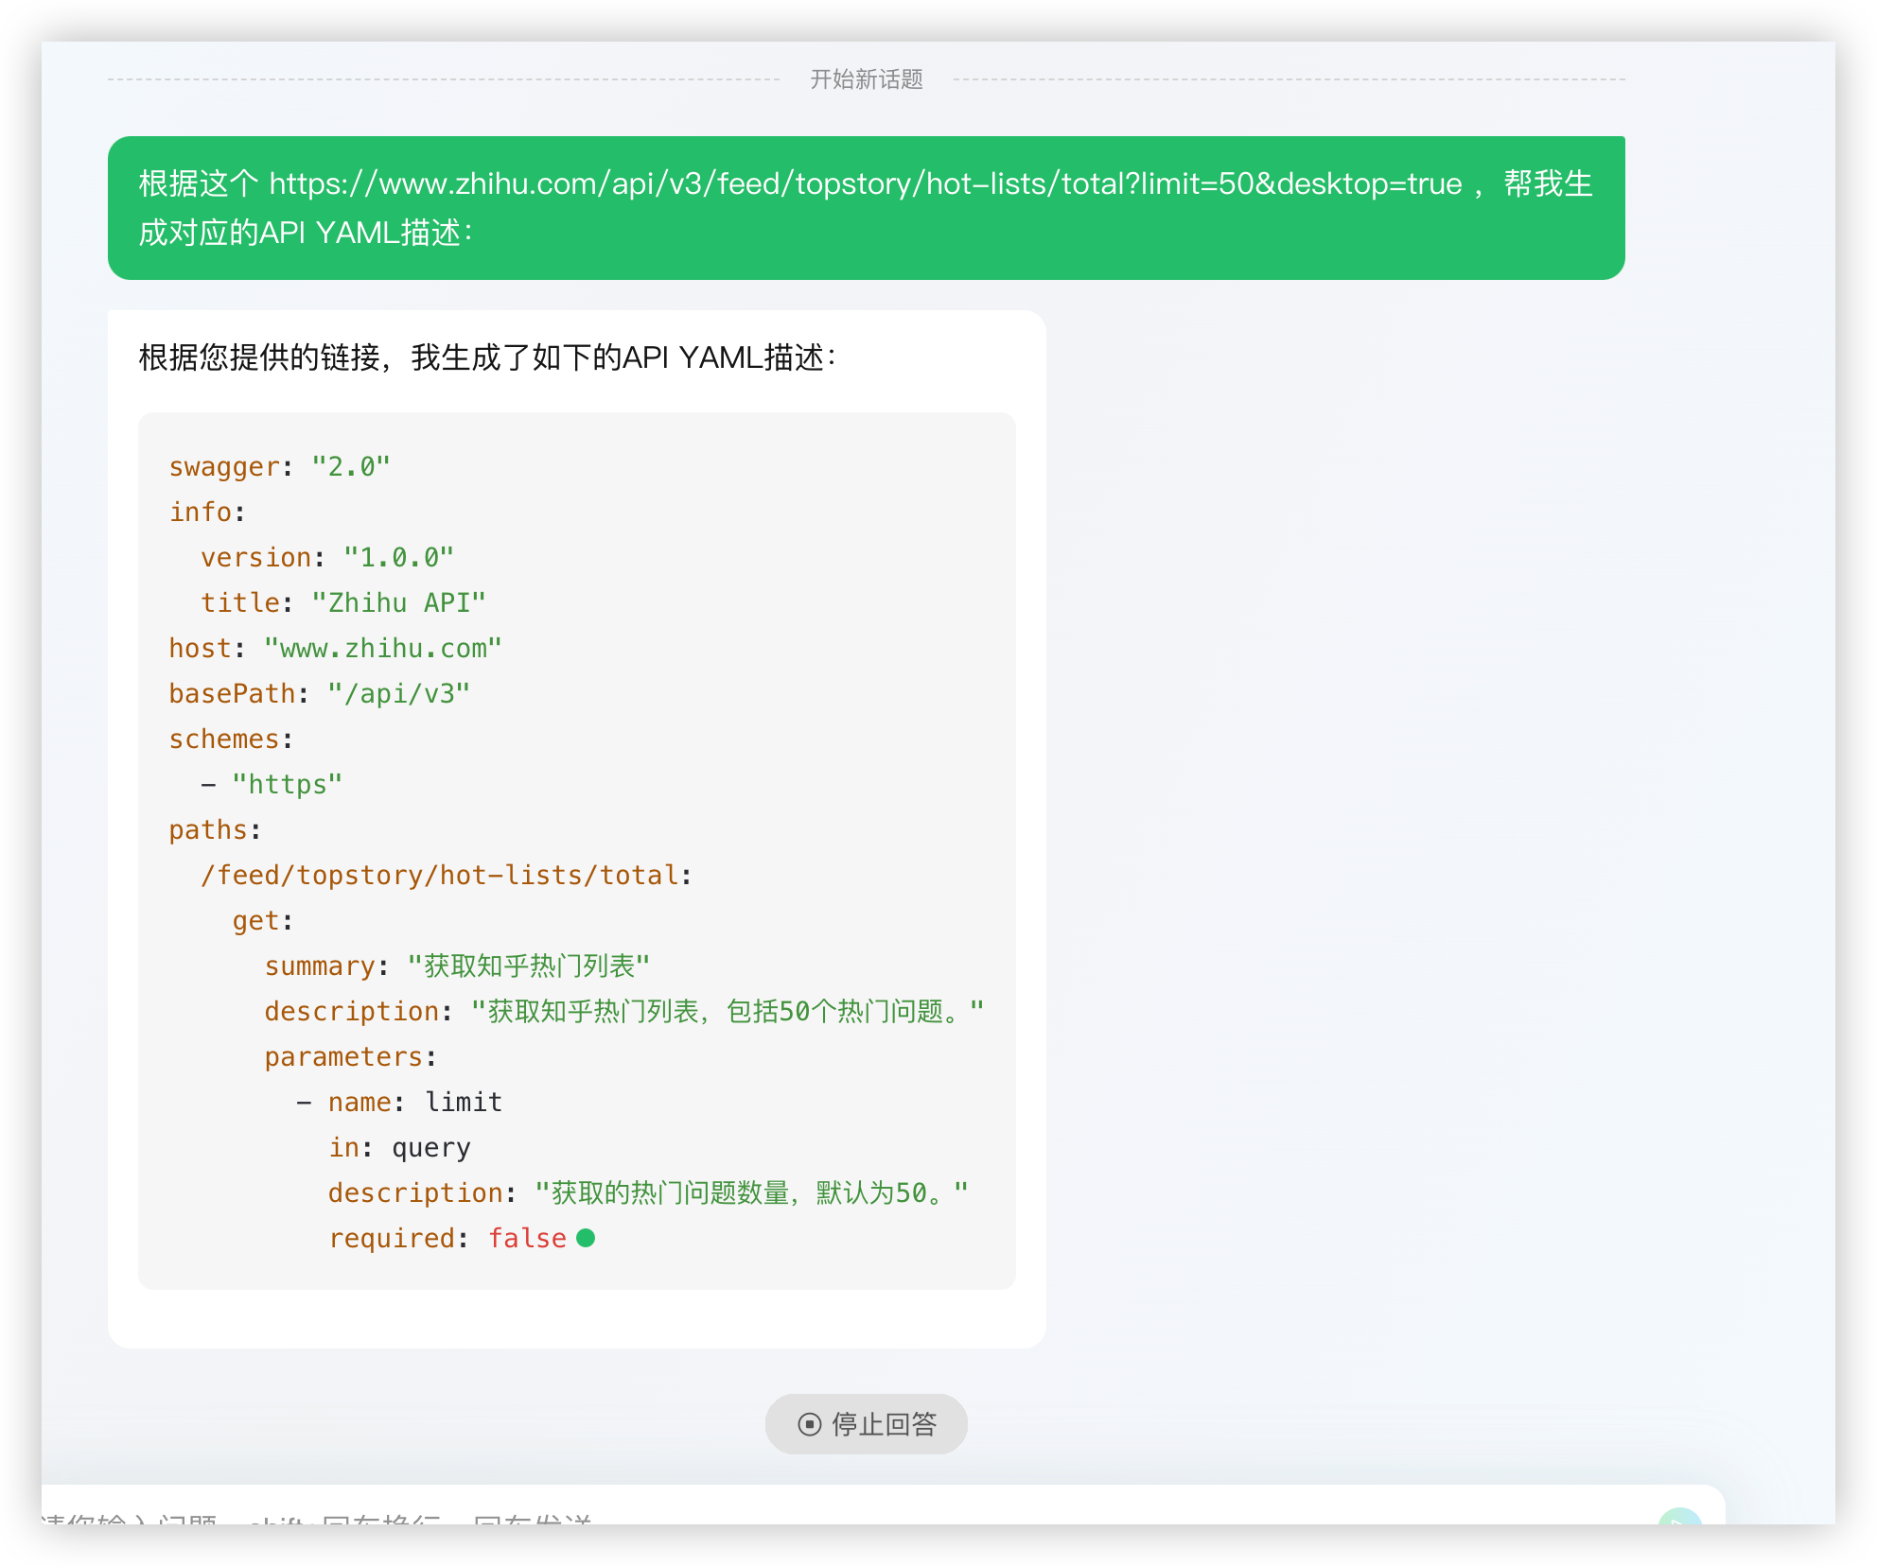The image size is (1877, 1566).
Task: Click the "https" schemes entry in code
Action: (x=287, y=784)
